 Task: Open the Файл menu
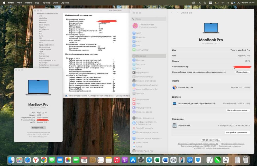[20, 3]
